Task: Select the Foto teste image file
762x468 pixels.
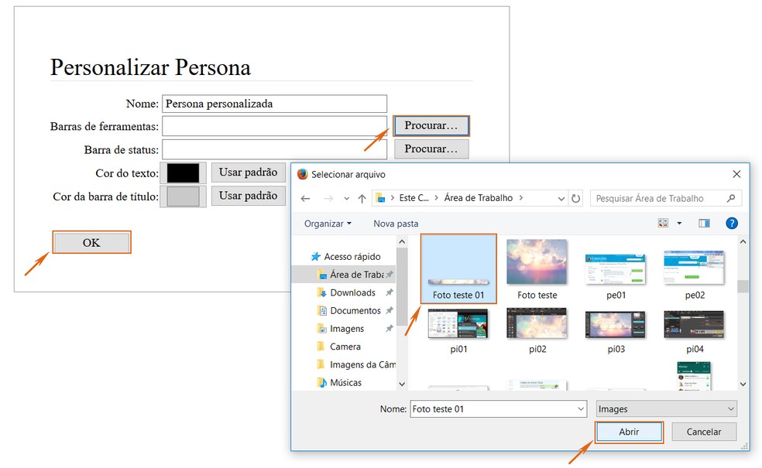Action: click(537, 269)
